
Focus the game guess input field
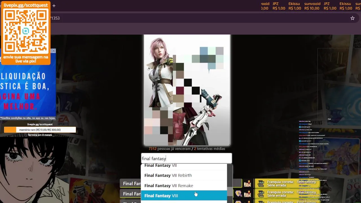(186, 158)
